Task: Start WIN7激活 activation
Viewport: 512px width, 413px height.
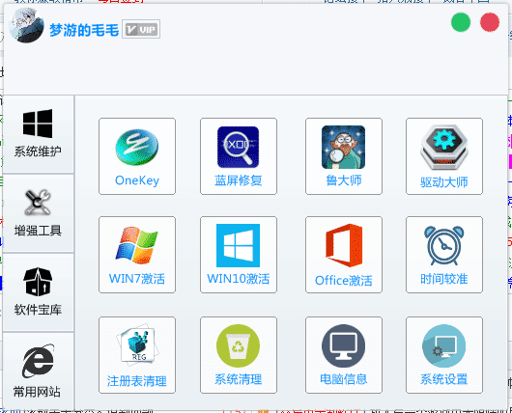Action: pyautogui.click(x=137, y=255)
